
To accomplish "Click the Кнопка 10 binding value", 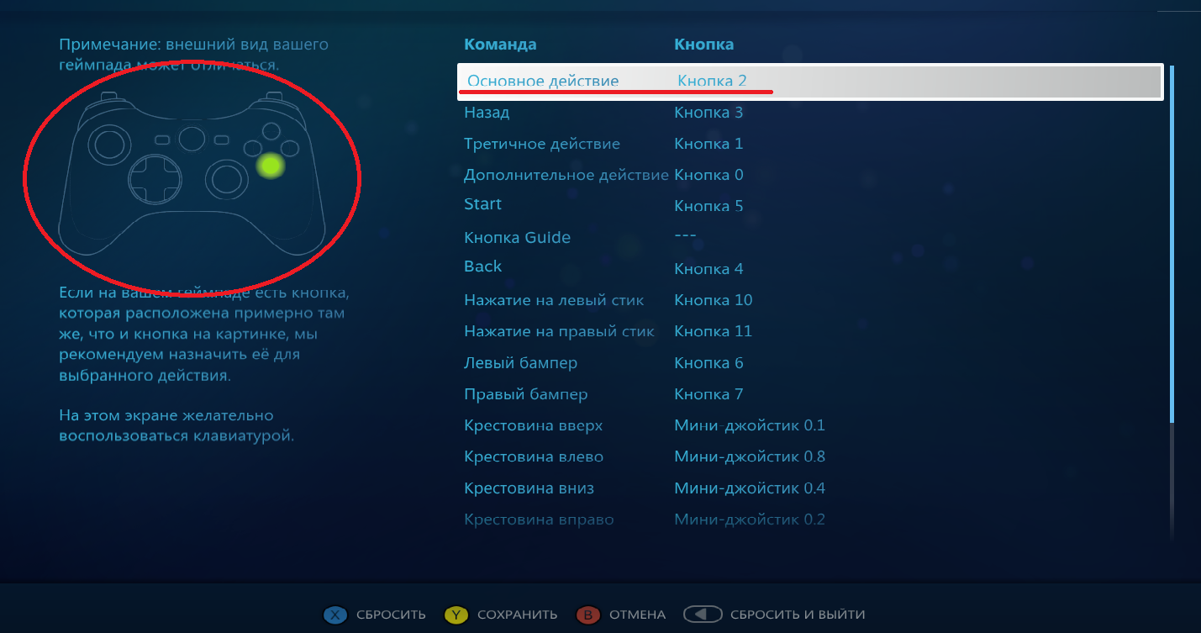I will [714, 300].
